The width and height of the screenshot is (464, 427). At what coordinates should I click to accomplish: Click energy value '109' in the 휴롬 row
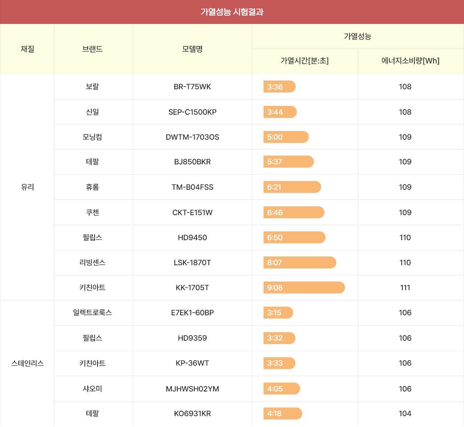405,187
